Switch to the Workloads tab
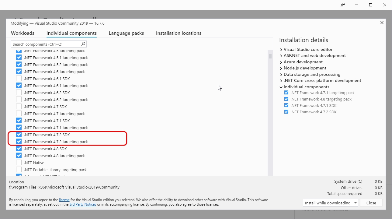Image resolution: width=392 pixels, height=219 pixels. tap(23, 33)
